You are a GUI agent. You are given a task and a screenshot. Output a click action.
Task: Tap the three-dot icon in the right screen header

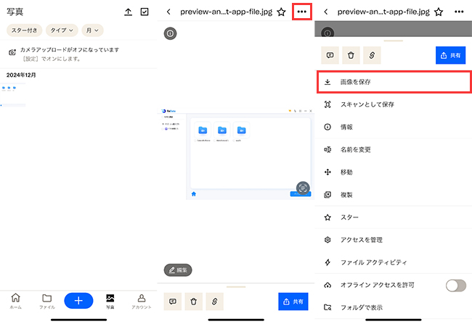point(459,12)
